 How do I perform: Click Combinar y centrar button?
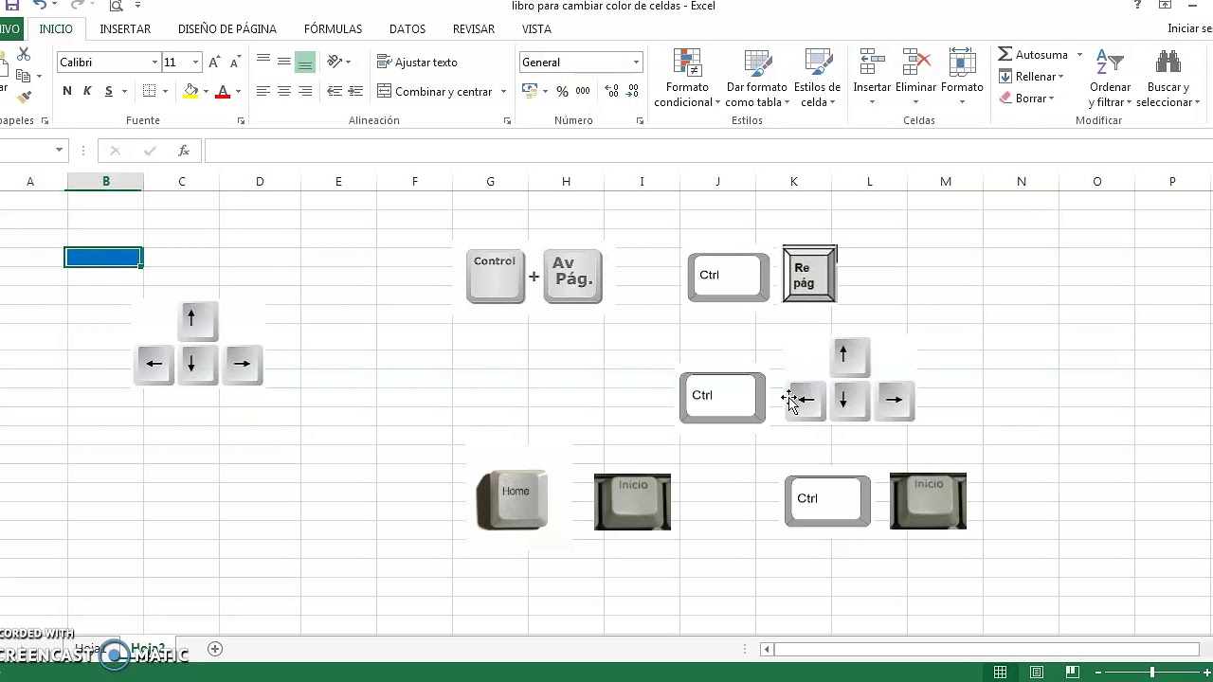coord(436,92)
